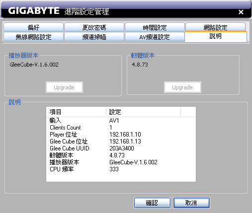Click the GleeCube-V.1.6.002 text in 播放器版本 group
Viewport: 252px width, 213px height.
(x=34, y=65)
